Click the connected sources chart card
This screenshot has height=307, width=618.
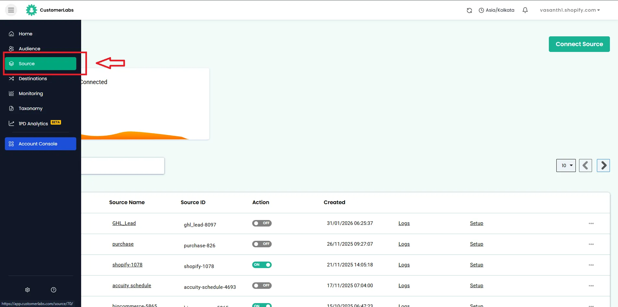click(145, 104)
